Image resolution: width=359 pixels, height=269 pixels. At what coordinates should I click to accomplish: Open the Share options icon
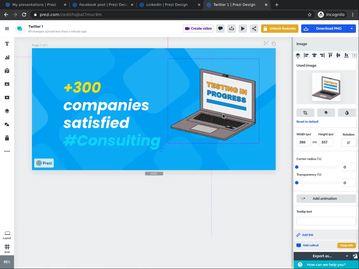point(254,29)
